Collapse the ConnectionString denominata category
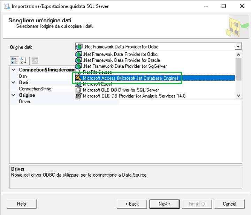Viewport: 251px width, 215px height. [14, 70]
